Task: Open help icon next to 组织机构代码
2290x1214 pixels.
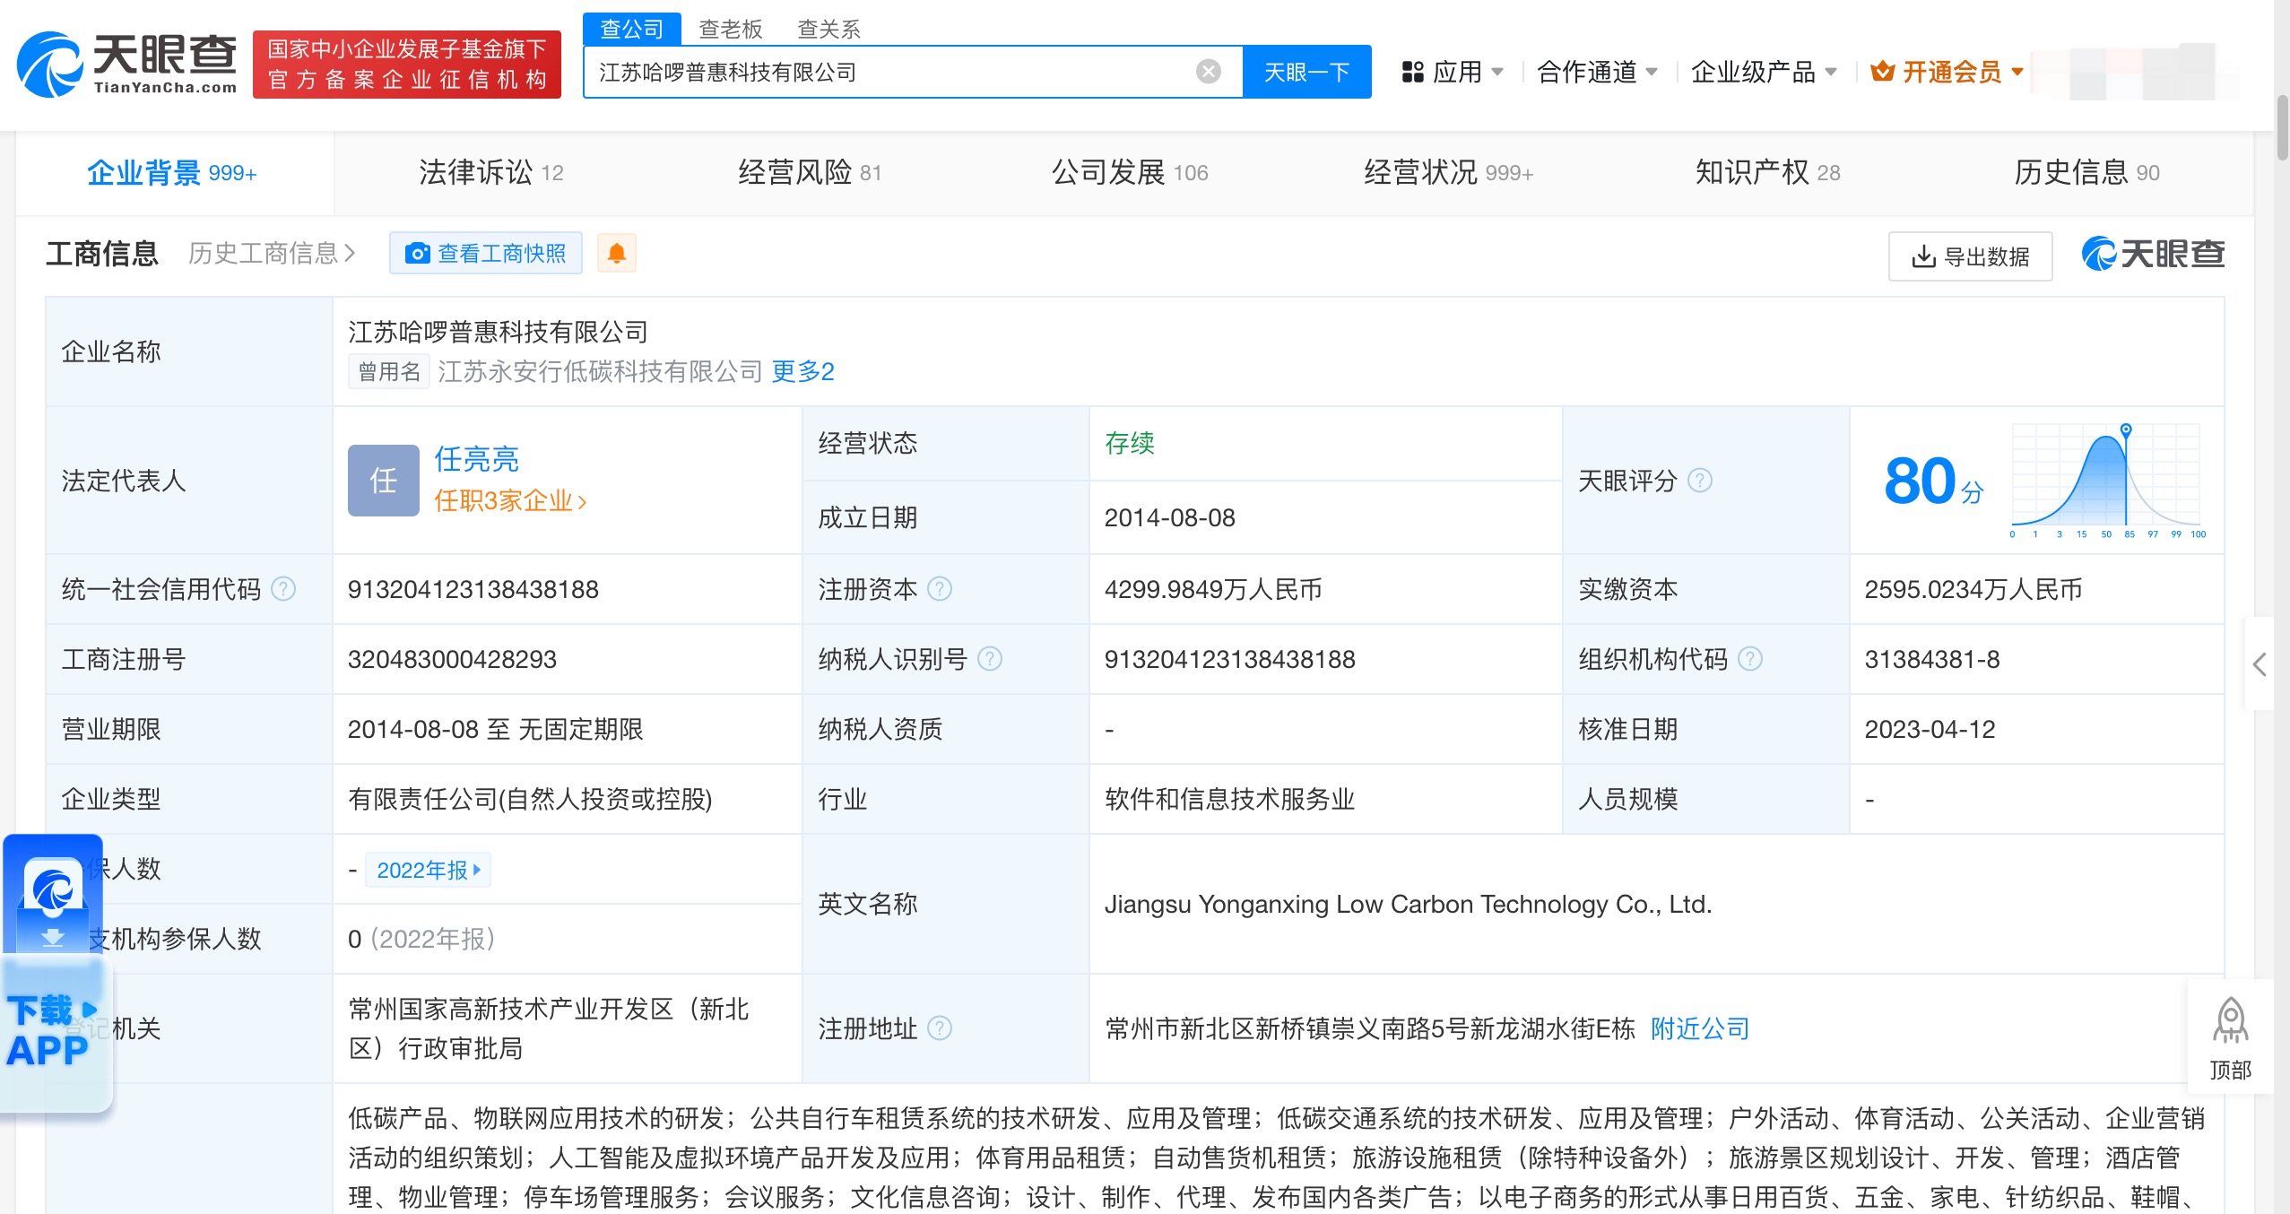Action: coord(1749,659)
